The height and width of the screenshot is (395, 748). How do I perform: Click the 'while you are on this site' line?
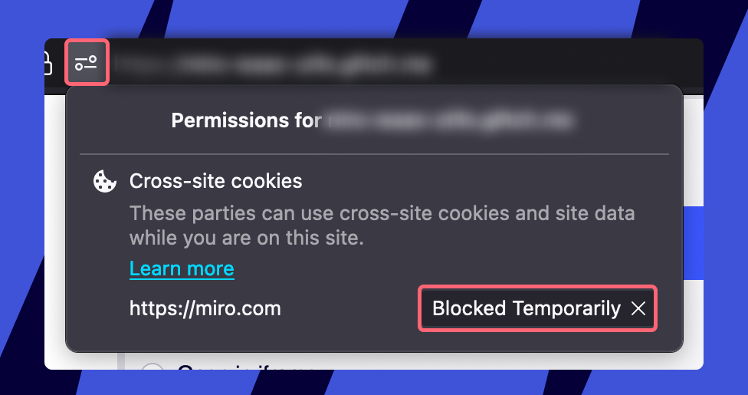point(245,238)
